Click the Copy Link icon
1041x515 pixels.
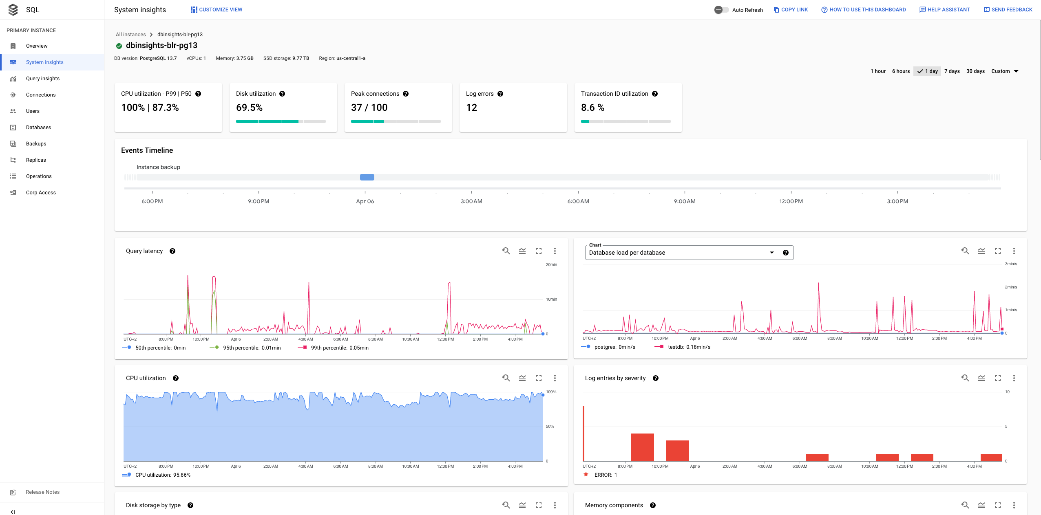[x=776, y=9]
